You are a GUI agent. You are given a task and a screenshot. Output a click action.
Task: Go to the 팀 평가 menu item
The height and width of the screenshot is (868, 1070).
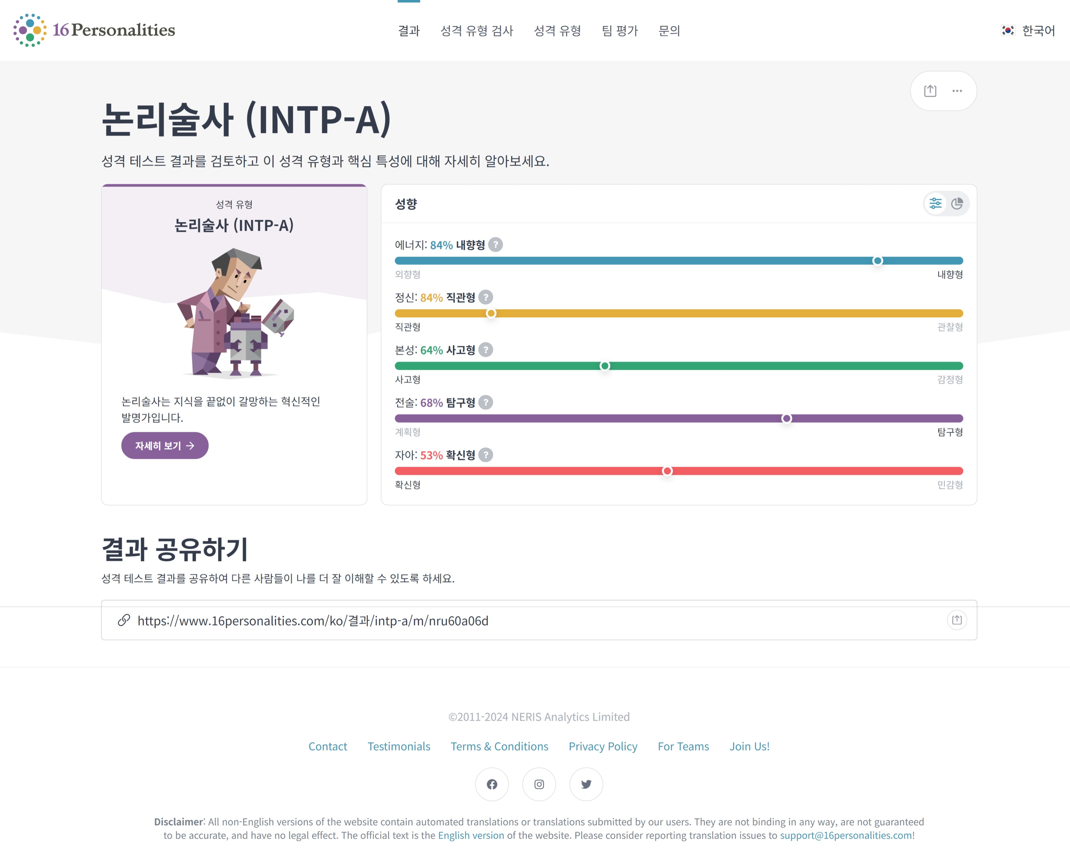click(x=620, y=30)
